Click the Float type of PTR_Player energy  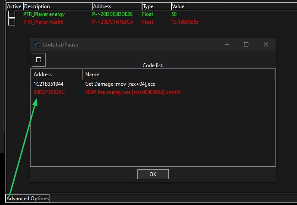tap(148, 14)
